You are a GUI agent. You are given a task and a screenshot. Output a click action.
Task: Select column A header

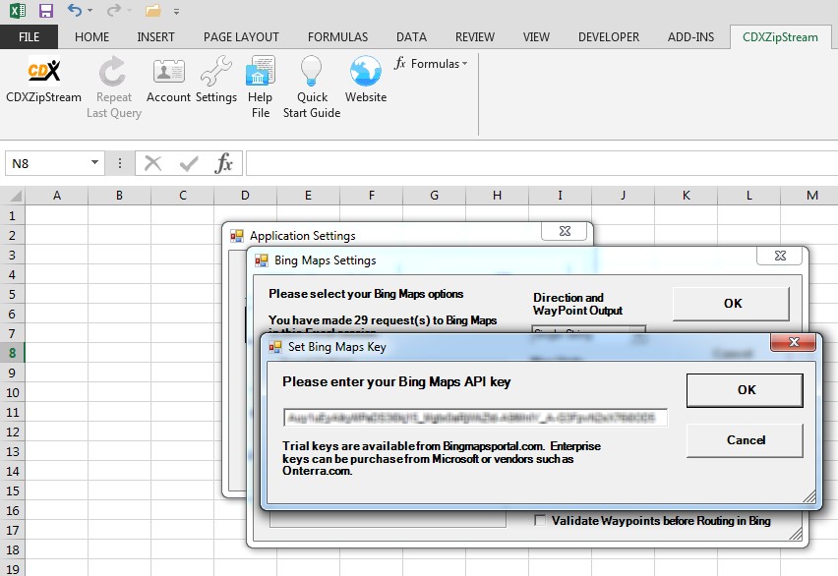57,196
